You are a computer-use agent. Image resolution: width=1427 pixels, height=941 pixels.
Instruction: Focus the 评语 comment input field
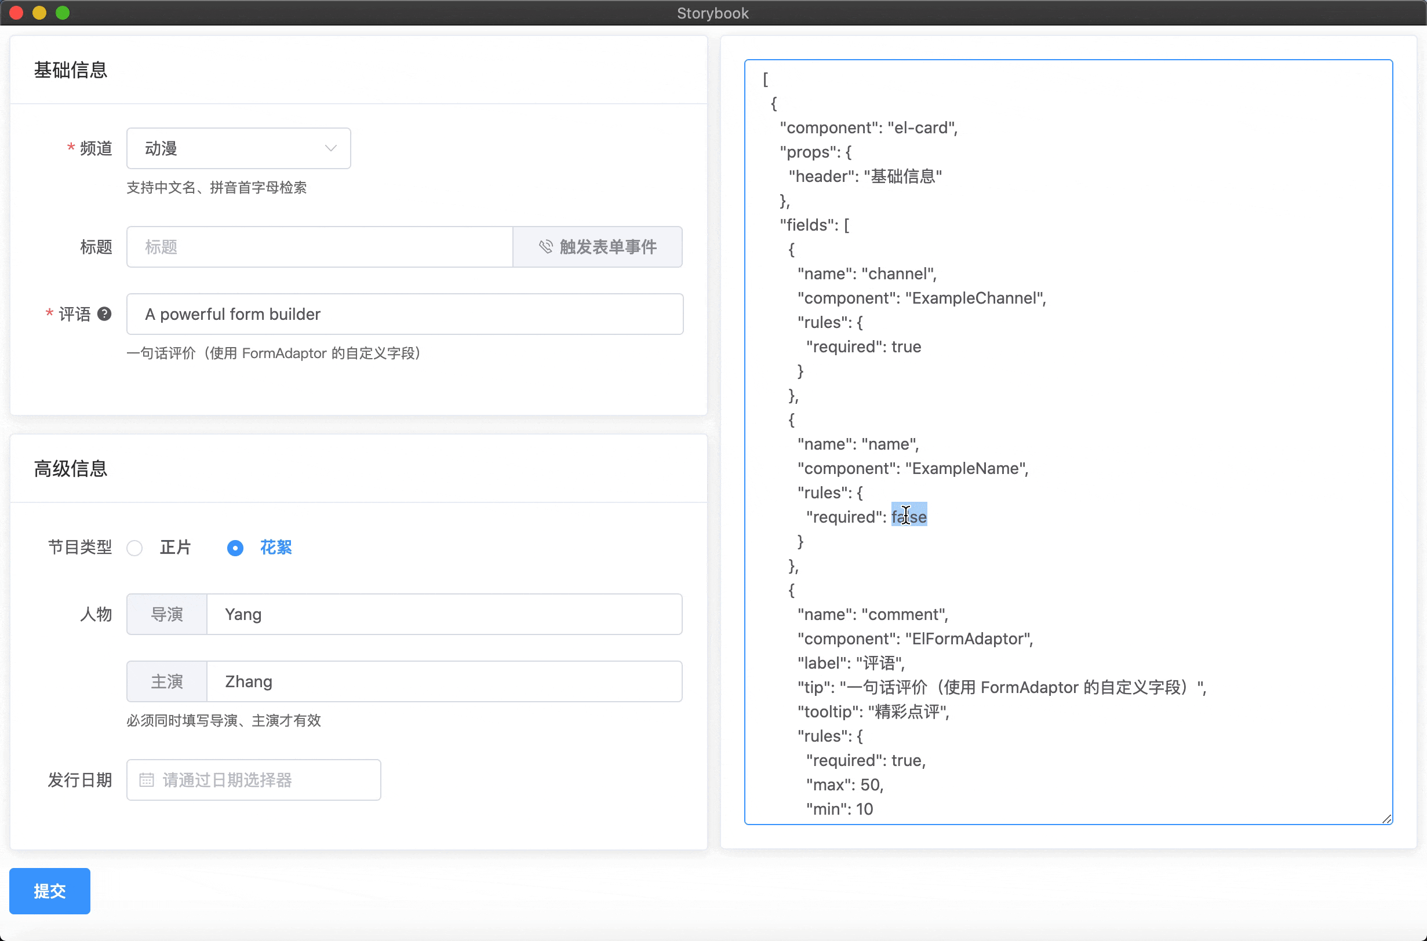pos(404,314)
